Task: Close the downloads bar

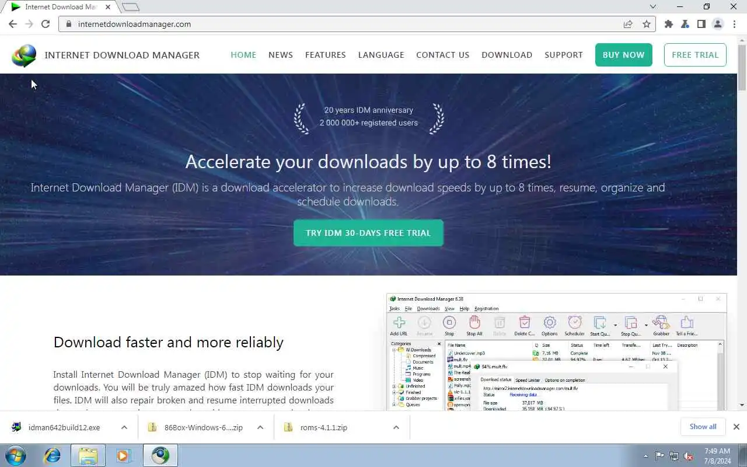Action: tap(736, 427)
